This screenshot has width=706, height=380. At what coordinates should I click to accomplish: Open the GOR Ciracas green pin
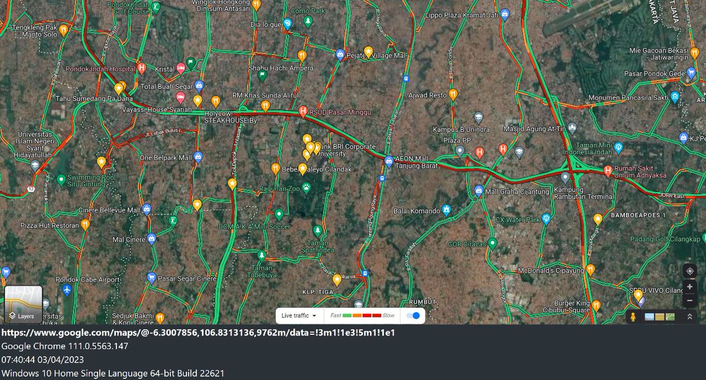click(x=492, y=244)
